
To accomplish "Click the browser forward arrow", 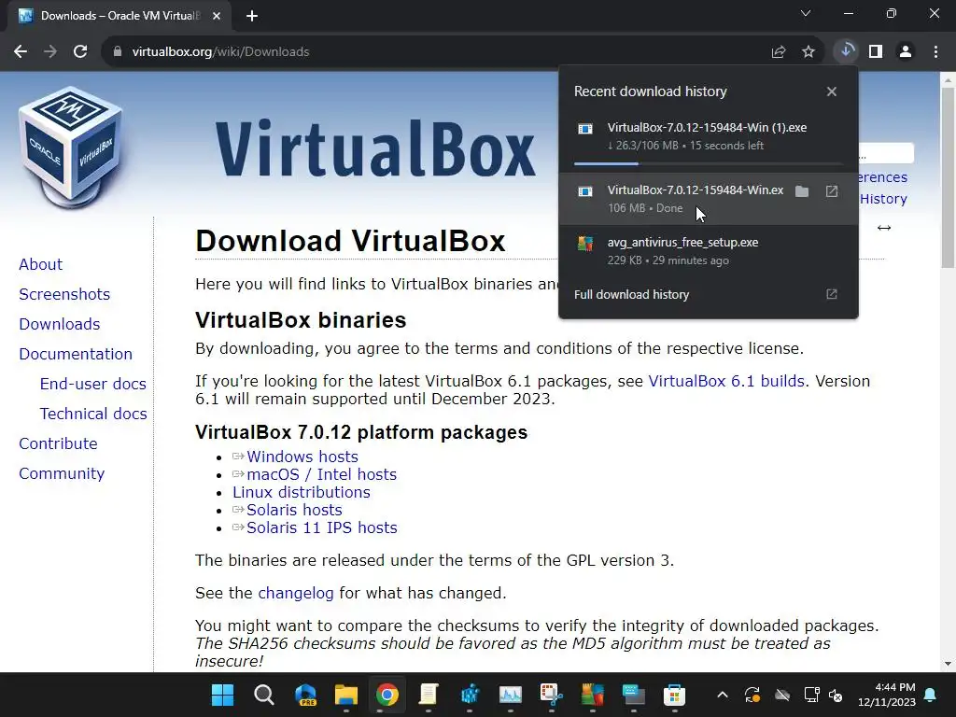I will [x=50, y=52].
